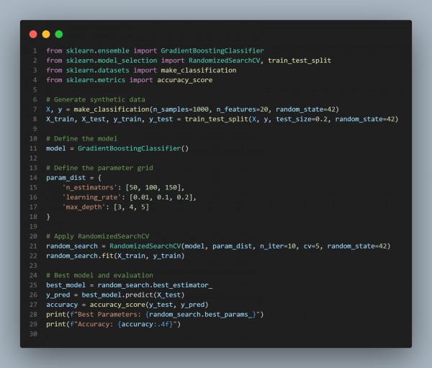This screenshot has height=368, width=432.
Task: Click the comment '# Define the model'
Action: tap(82, 139)
